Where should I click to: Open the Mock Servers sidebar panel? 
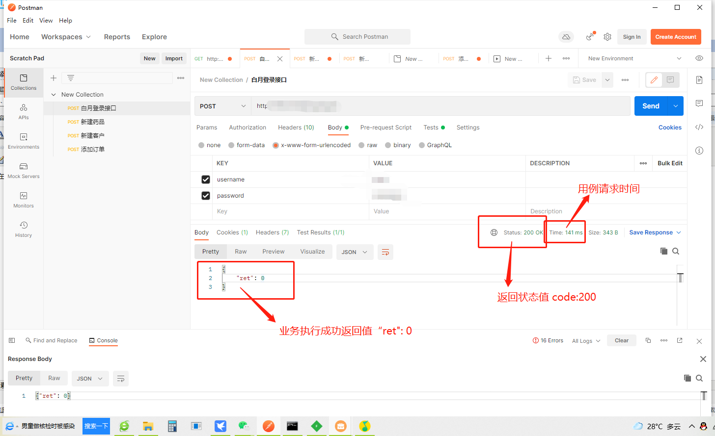[x=24, y=171]
